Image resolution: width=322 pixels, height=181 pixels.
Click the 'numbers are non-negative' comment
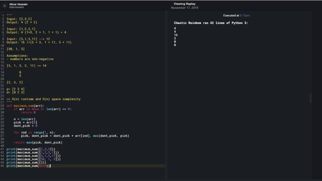tap(30, 59)
